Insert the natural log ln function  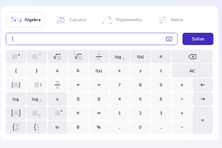tap(57, 127)
